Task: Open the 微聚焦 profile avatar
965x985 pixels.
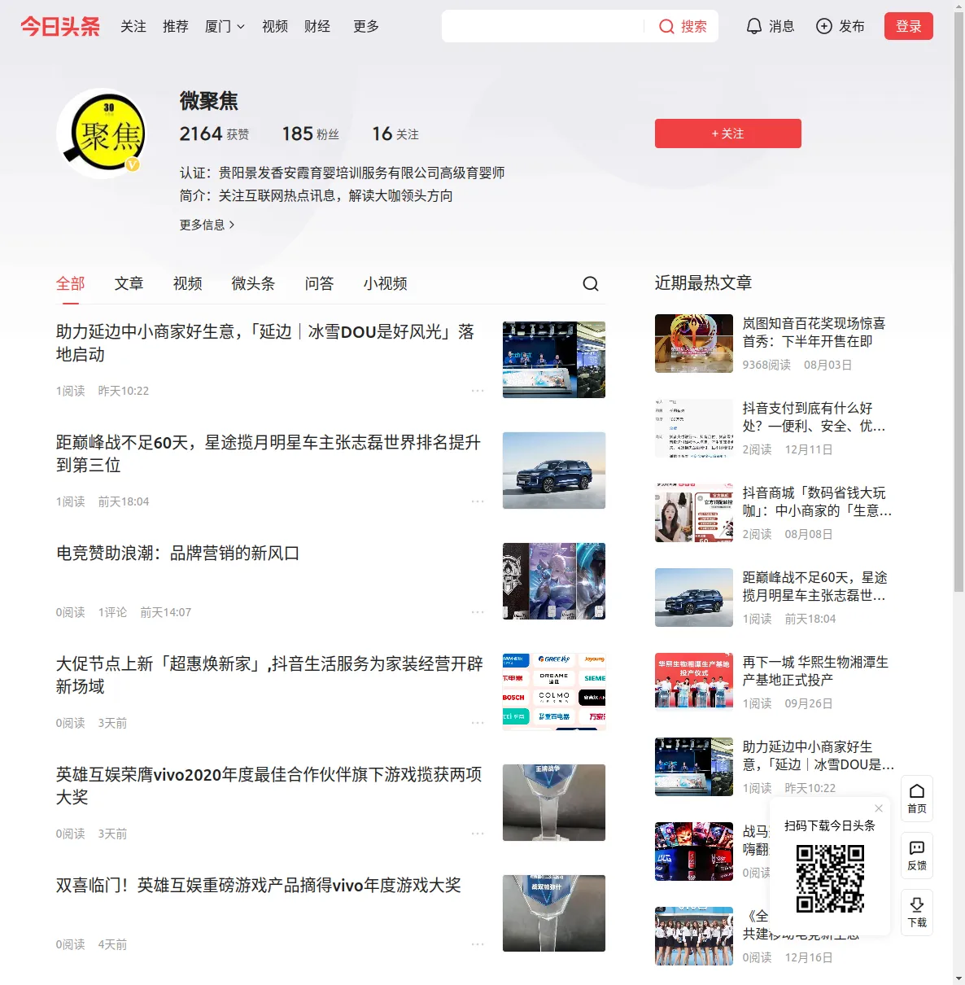Action: 103,134
